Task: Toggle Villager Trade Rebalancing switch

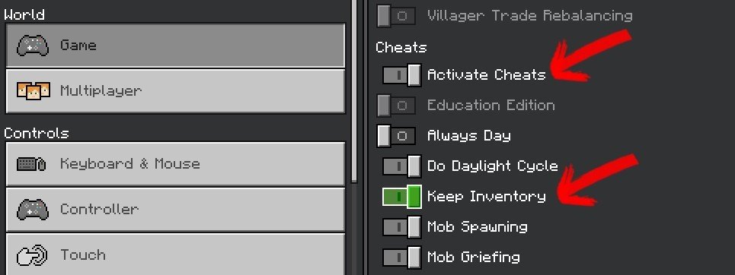Action: 397,16
